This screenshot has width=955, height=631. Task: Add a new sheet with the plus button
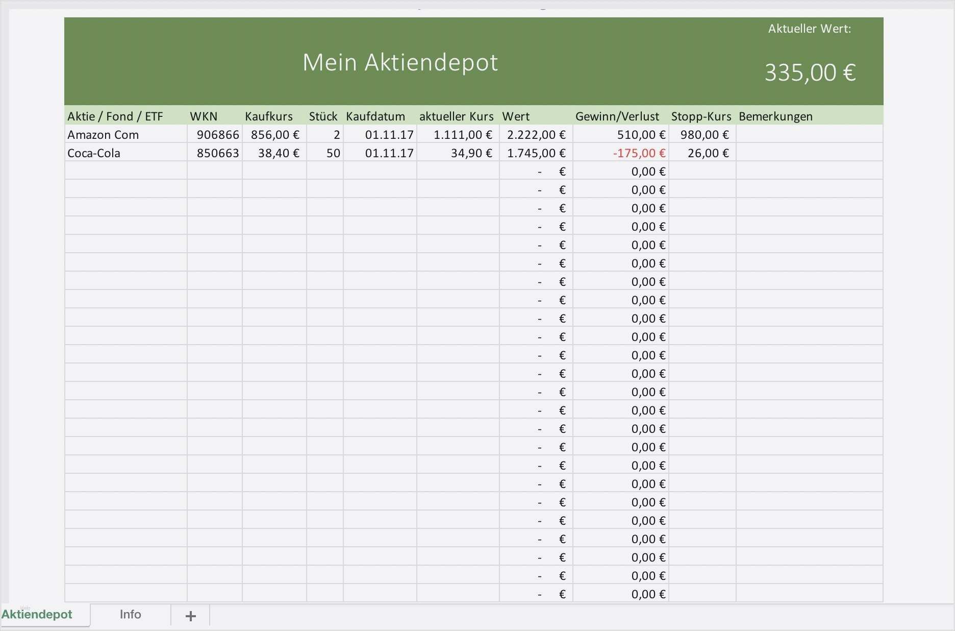click(x=190, y=616)
